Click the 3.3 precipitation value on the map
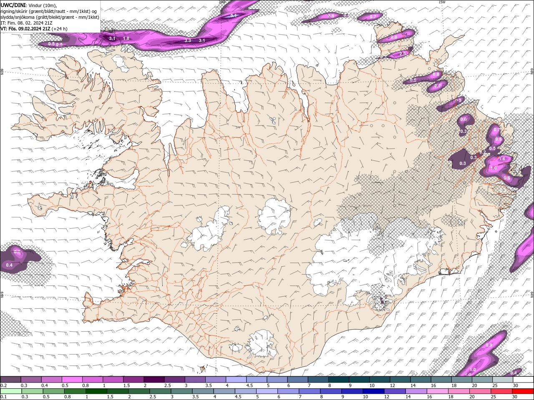This screenshot has width=534, height=400. click(188, 40)
